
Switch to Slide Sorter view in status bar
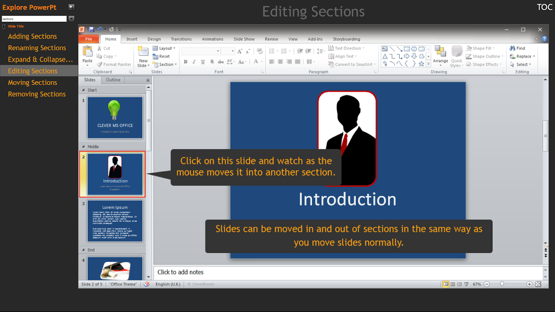453,284
